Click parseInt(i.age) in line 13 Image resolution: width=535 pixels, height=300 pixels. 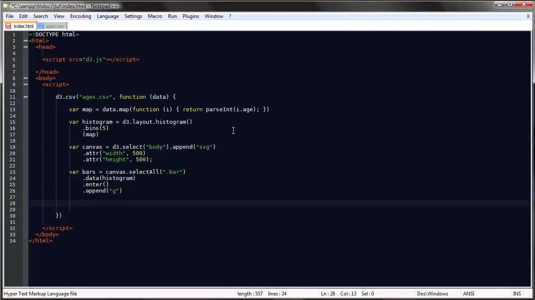tap(231, 109)
